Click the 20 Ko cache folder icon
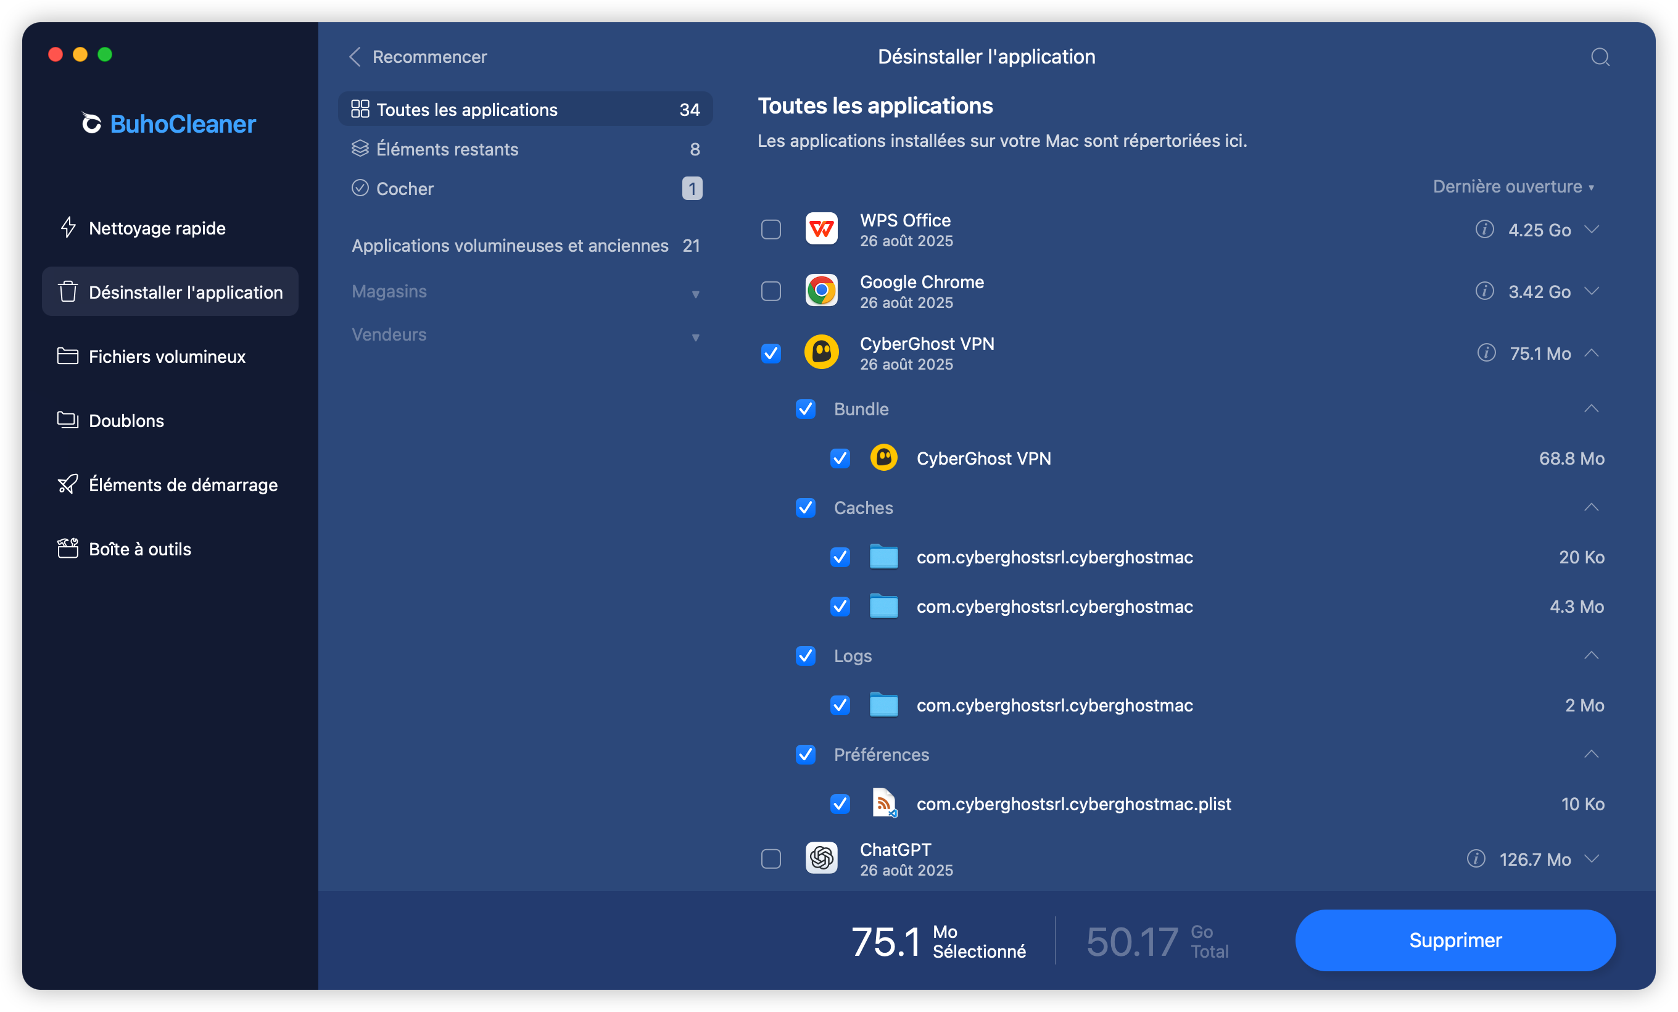 click(x=883, y=557)
